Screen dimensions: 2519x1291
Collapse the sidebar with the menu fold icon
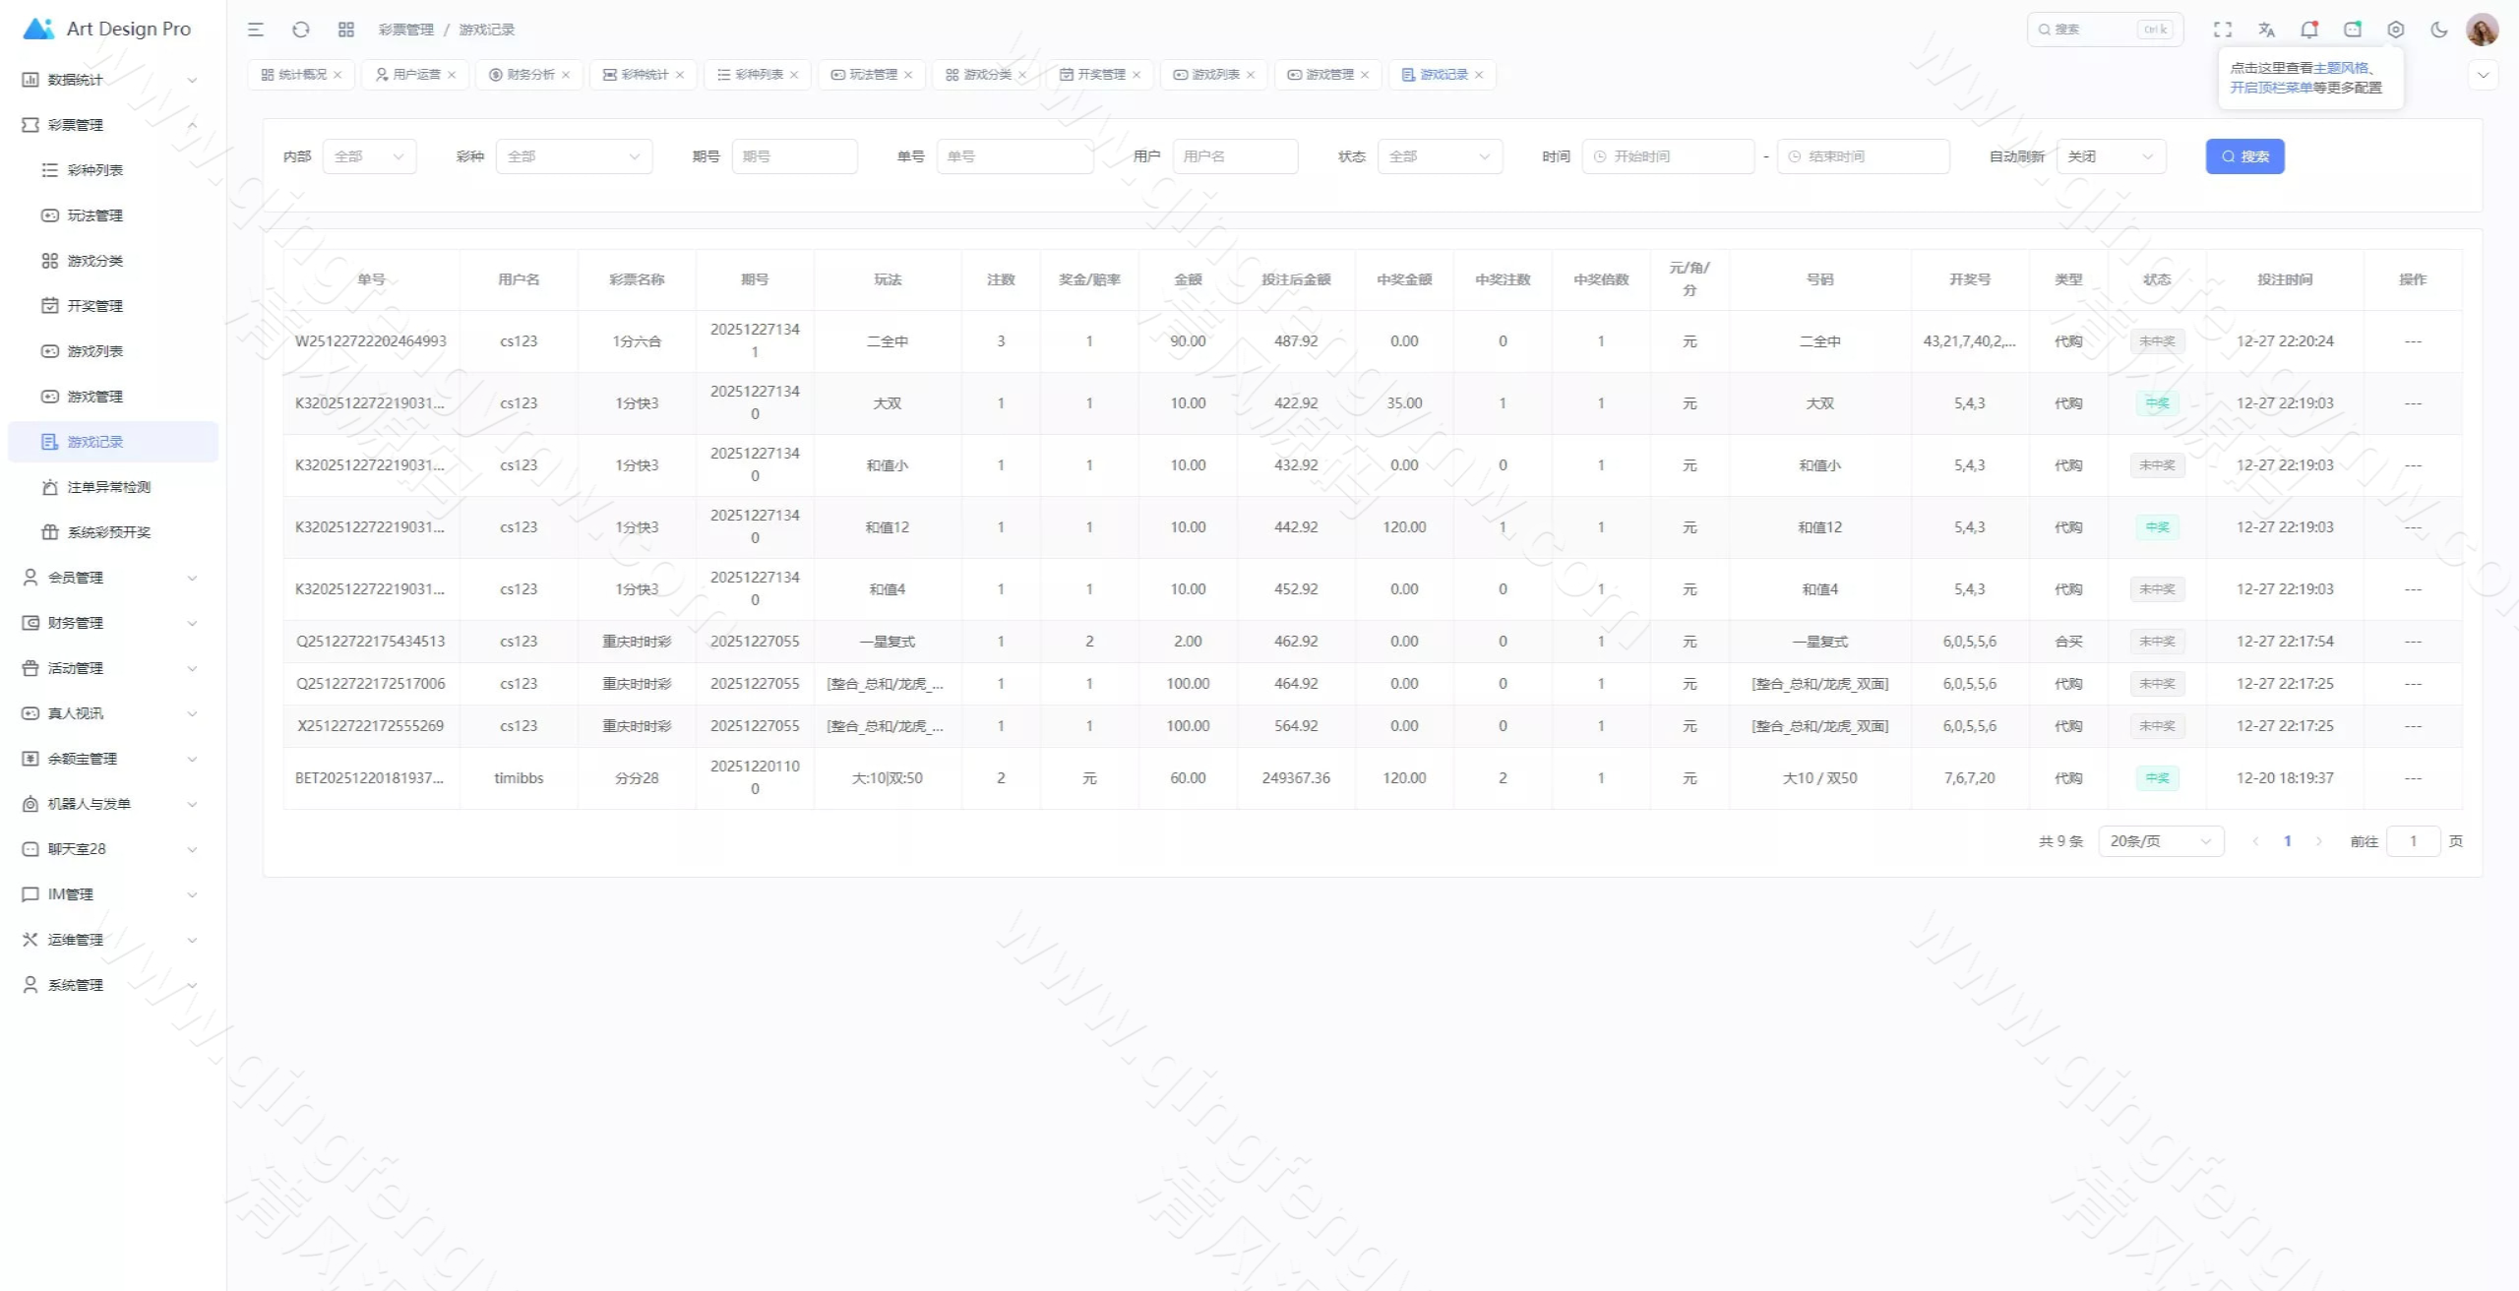tap(256, 30)
